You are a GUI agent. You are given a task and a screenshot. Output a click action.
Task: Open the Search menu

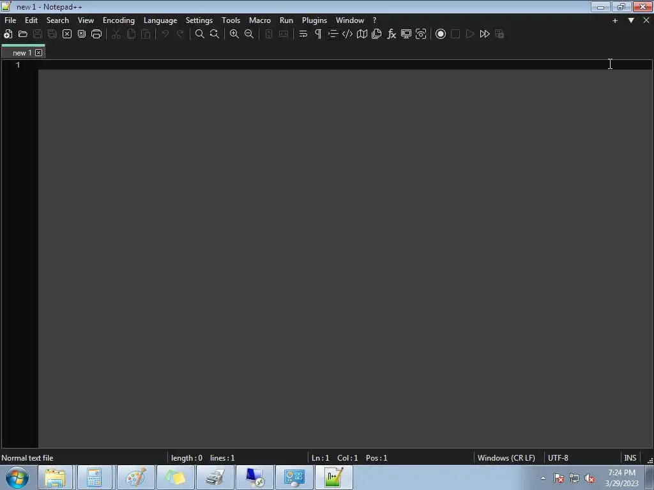[x=57, y=20]
